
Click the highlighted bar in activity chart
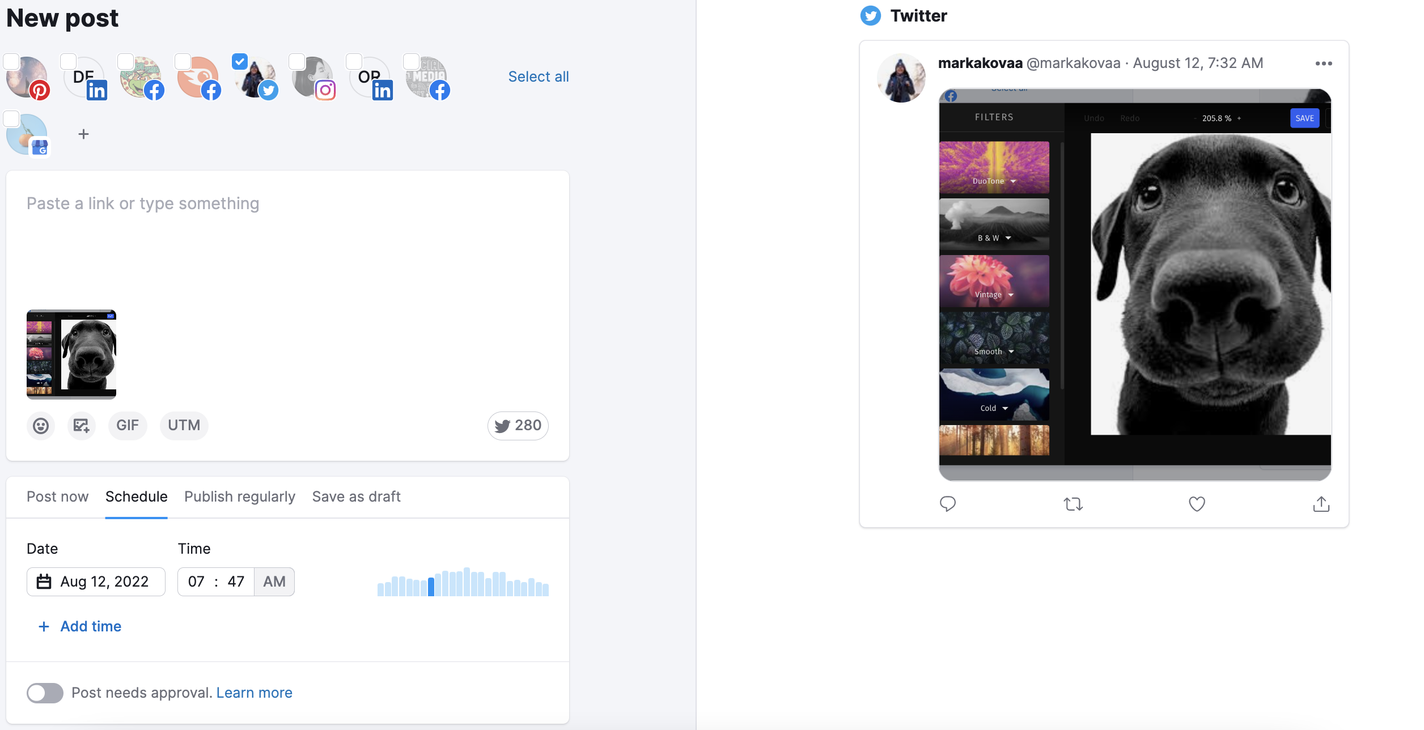coord(431,586)
